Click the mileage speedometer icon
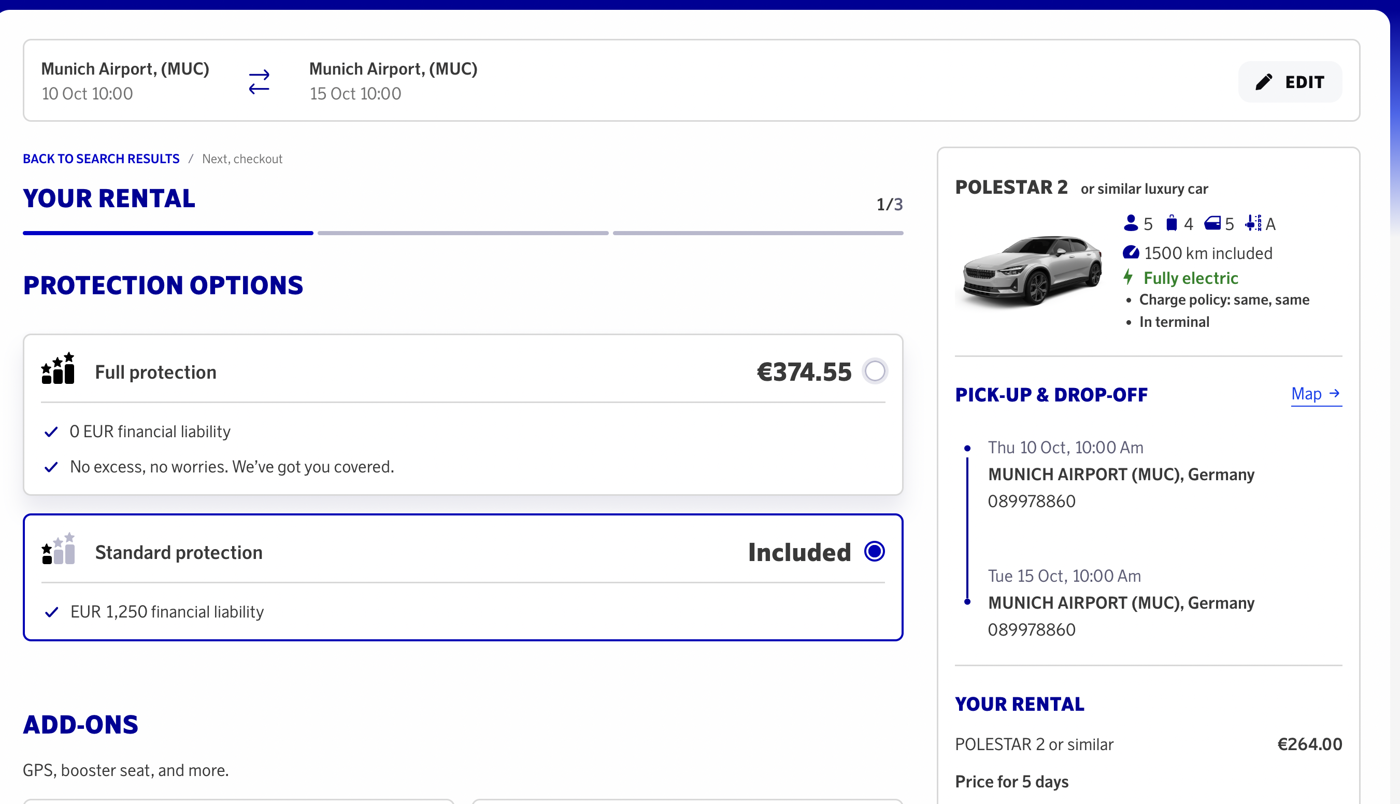The width and height of the screenshot is (1400, 804). click(1131, 252)
